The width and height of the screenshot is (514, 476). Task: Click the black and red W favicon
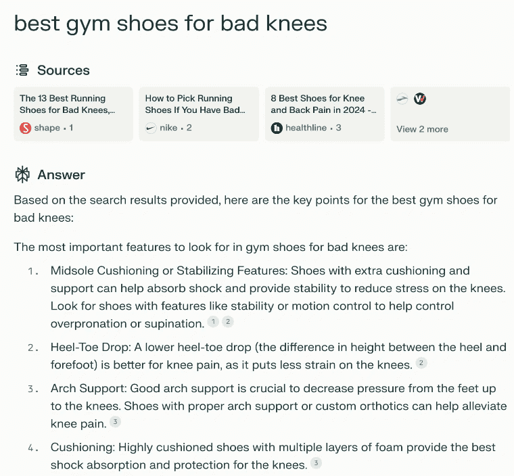click(x=420, y=98)
